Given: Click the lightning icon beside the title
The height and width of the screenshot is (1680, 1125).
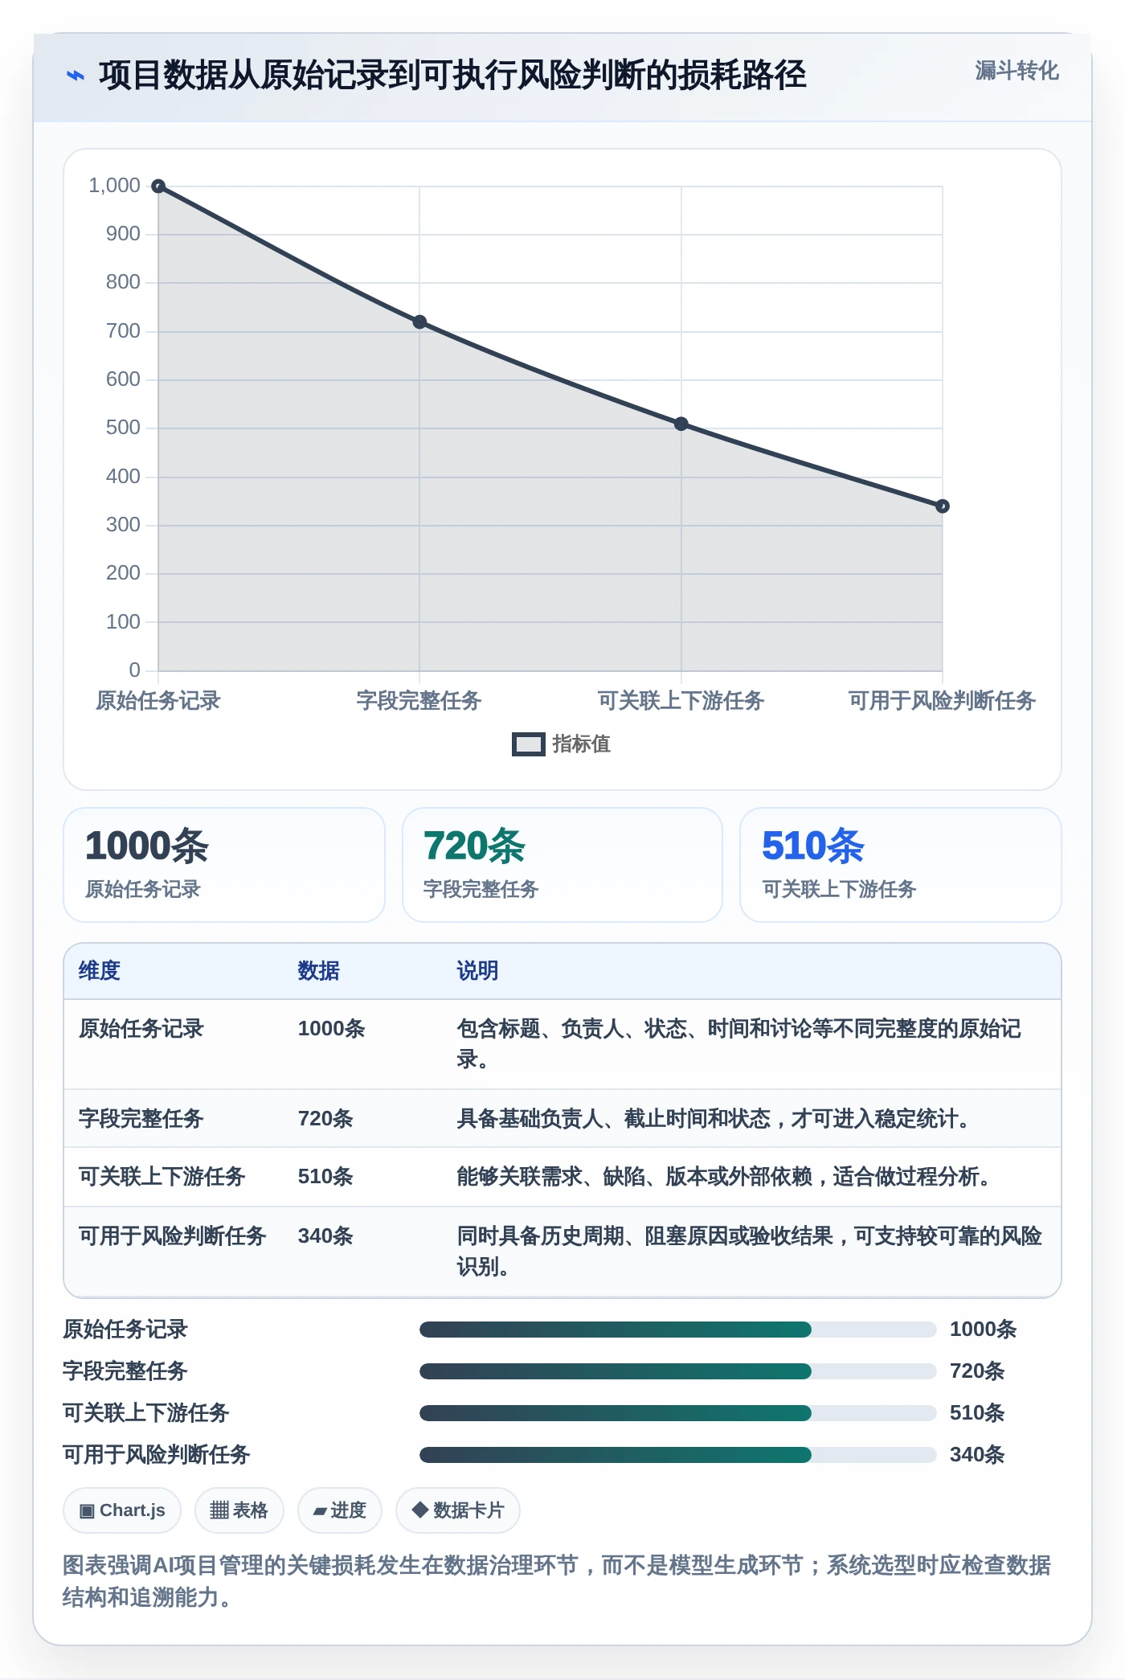Looking at the screenshot, I should coord(75,76).
